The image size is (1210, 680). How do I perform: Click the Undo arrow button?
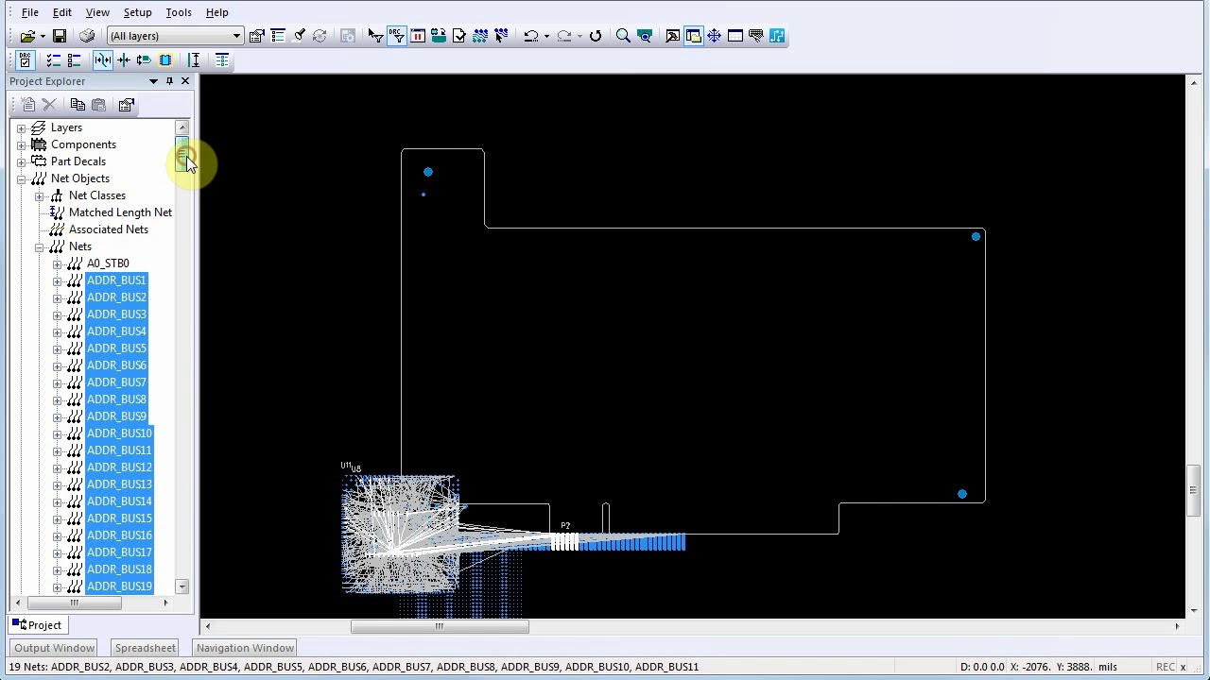click(531, 36)
